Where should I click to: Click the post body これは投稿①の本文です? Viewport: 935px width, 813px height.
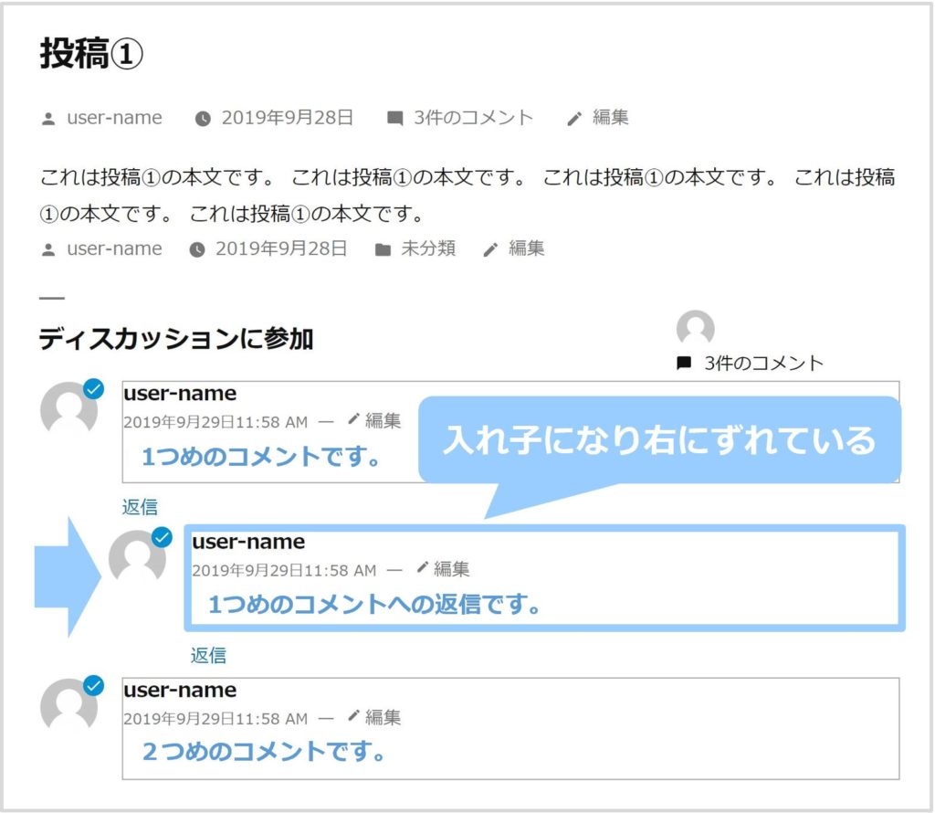point(467,195)
